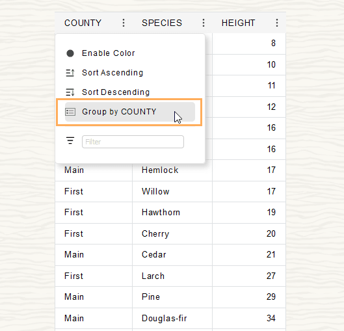The image size is (344, 331).
Task: Focus the Filter text field
Action: [133, 142]
